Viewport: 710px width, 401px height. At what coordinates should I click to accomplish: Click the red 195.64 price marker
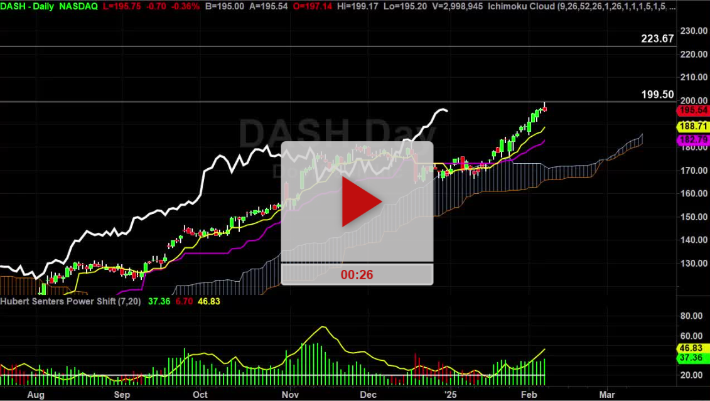694,110
